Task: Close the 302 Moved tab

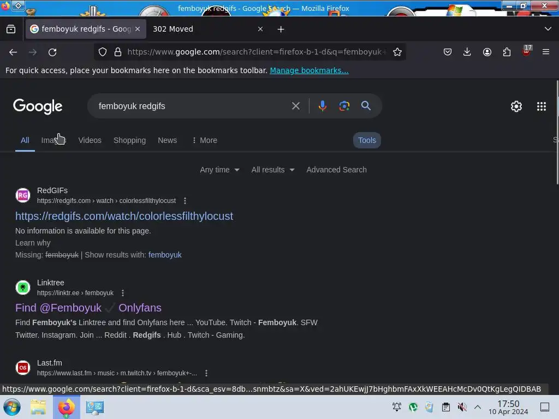Action: pyautogui.click(x=260, y=29)
